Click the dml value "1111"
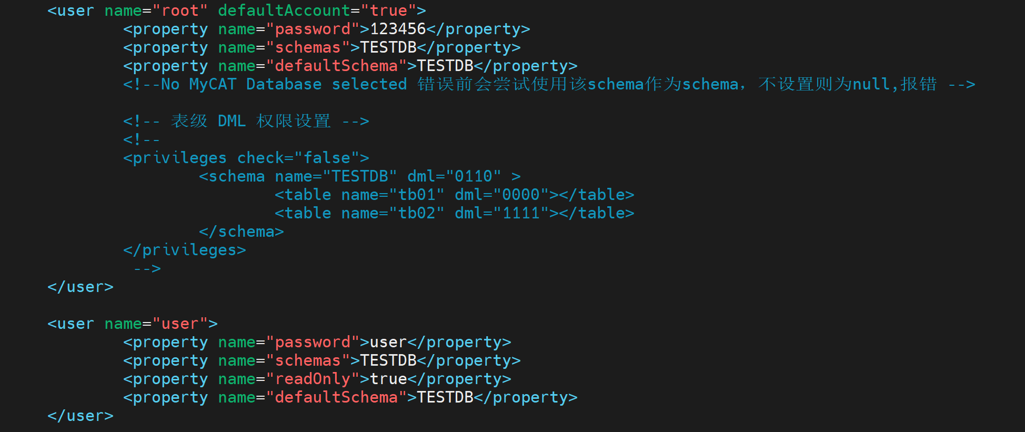The width and height of the screenshot is (1025, 432). tap(521, 213)
